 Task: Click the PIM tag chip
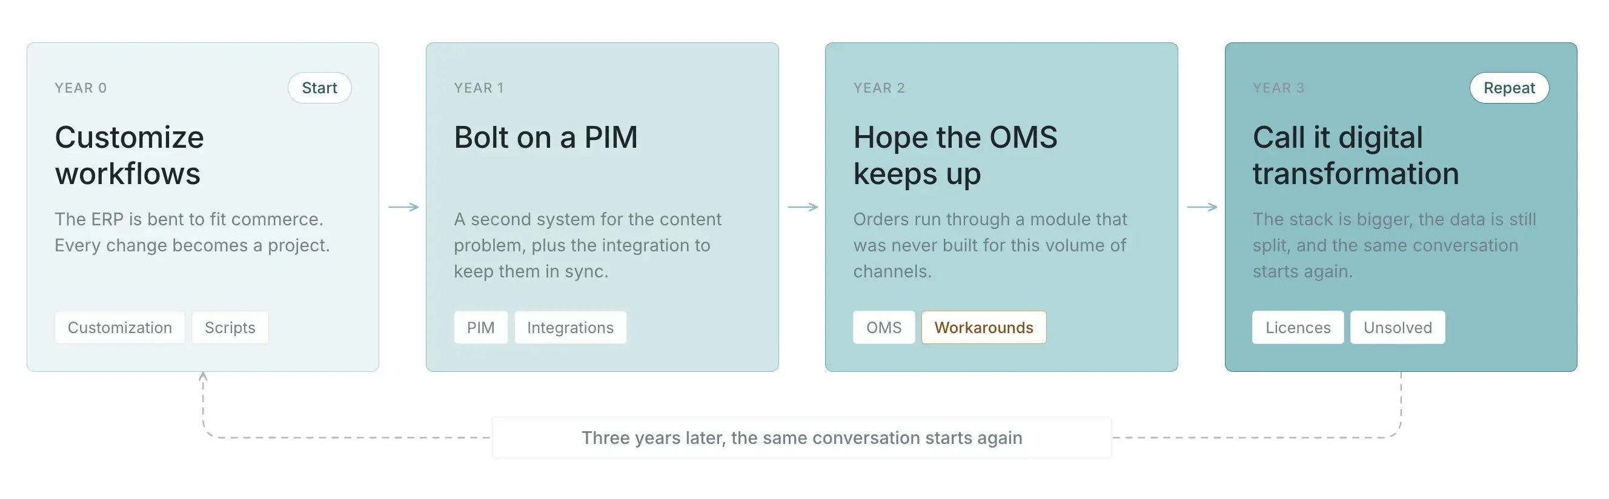[480, 327]
